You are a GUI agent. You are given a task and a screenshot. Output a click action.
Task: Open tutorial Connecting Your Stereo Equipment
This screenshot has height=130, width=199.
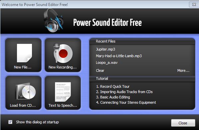tap(126, 102)
